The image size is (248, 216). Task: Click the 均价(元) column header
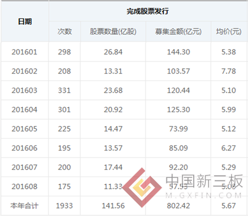point(229,31)
